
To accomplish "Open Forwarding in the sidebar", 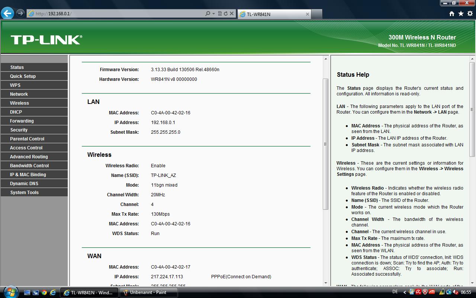I will point(34,121).
